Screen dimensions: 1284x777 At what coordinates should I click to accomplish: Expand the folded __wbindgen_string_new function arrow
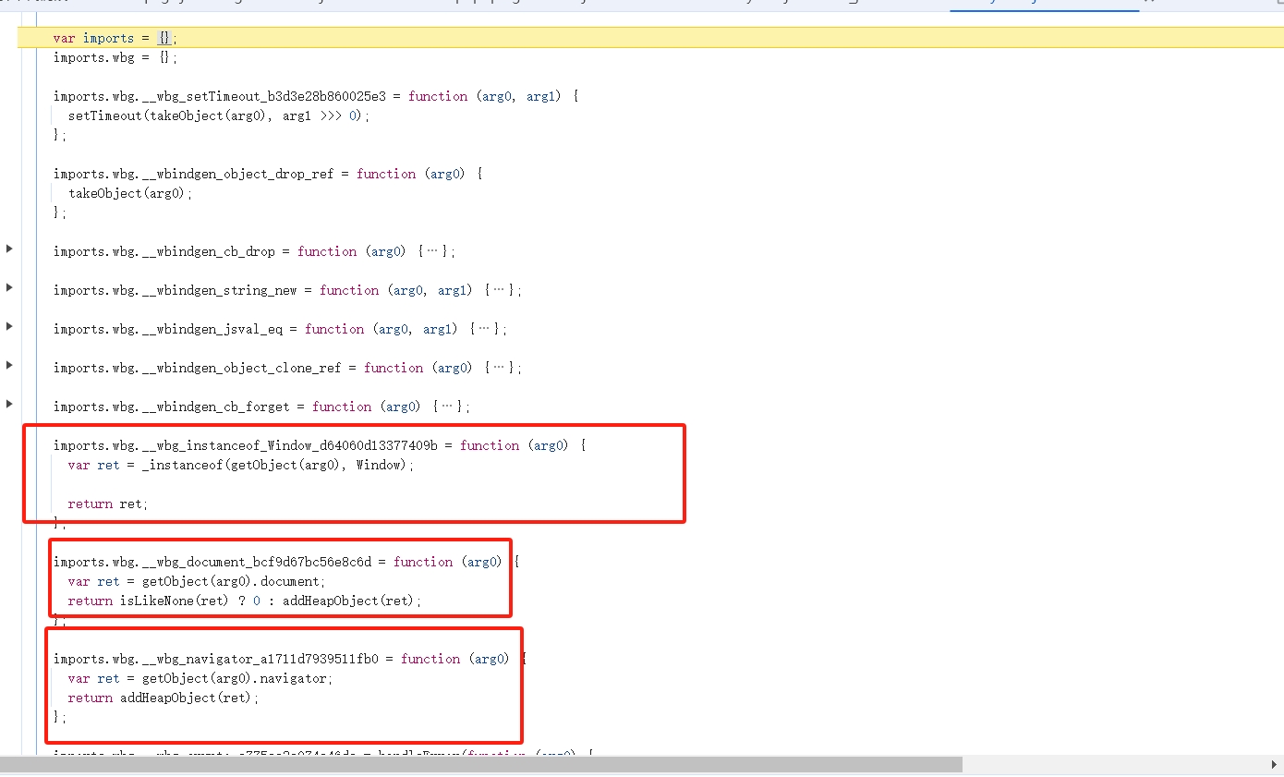pos(9,287)
